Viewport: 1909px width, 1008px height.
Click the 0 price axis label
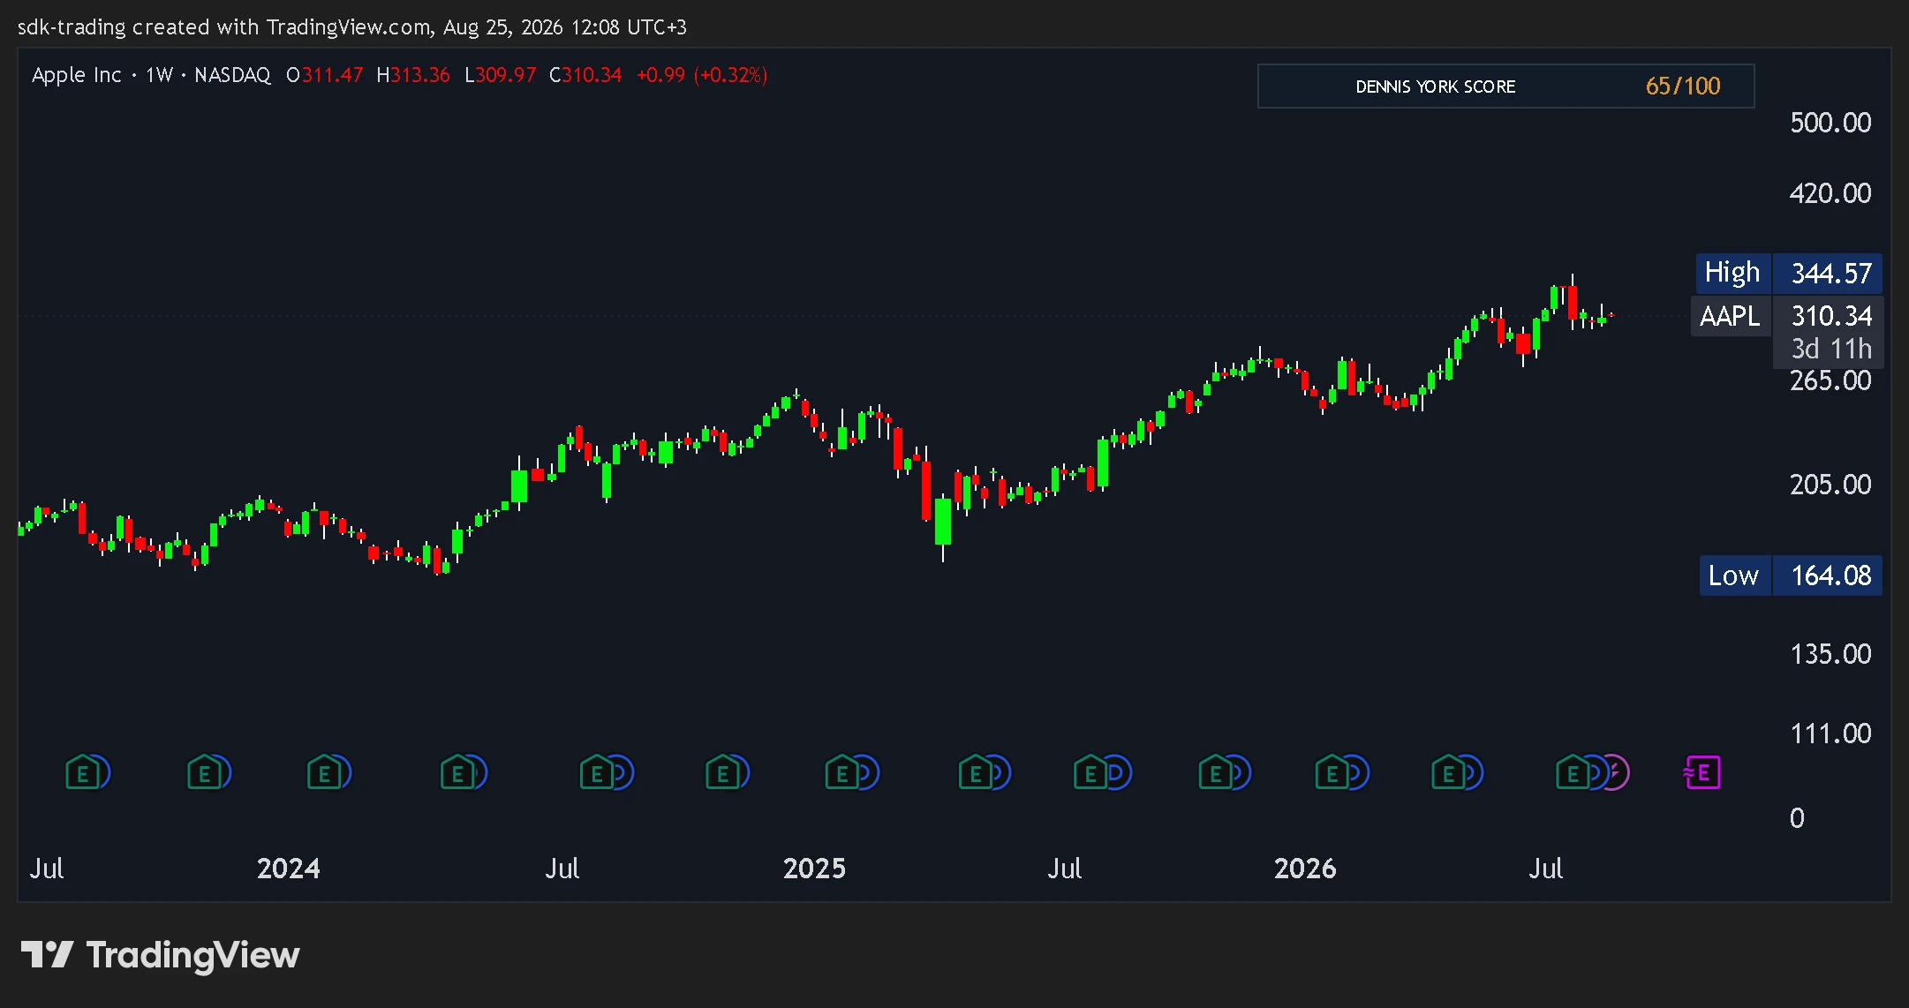(x=1797, y=818)
